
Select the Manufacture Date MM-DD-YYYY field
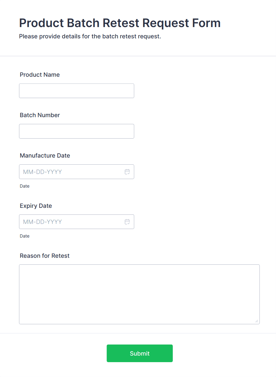click(x=71, y=172)
